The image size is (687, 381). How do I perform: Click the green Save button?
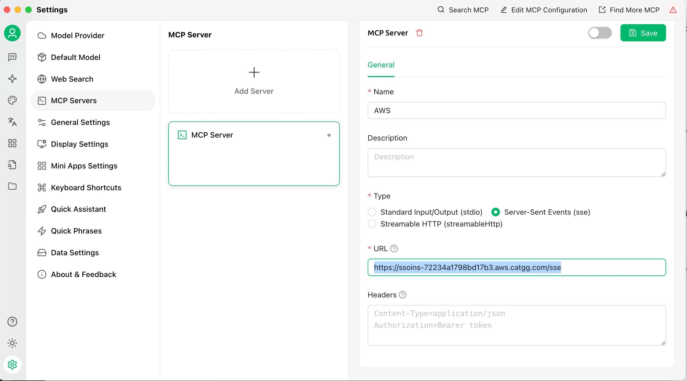pyautogui.click(x=643, y=33)
